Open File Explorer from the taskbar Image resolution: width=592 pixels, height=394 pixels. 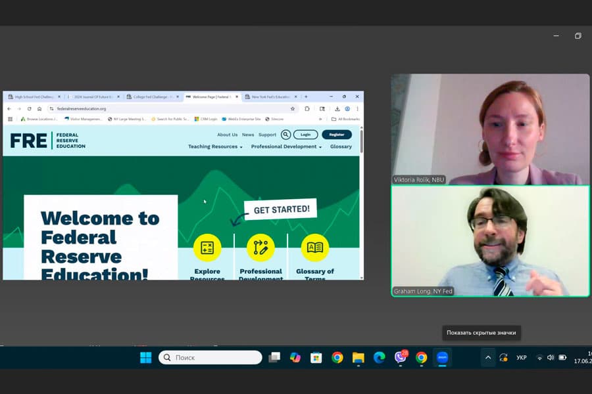(x=358, y=357)
